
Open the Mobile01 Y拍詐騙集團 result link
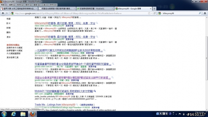click(64, 91)
